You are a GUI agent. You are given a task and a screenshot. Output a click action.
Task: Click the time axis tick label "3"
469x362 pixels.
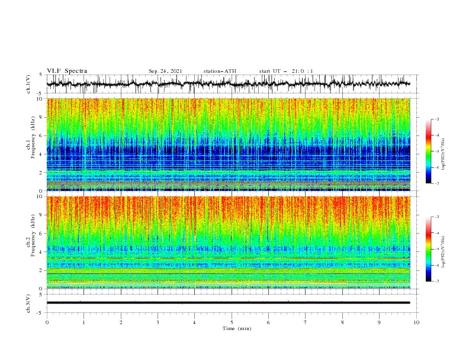(158, 322)
